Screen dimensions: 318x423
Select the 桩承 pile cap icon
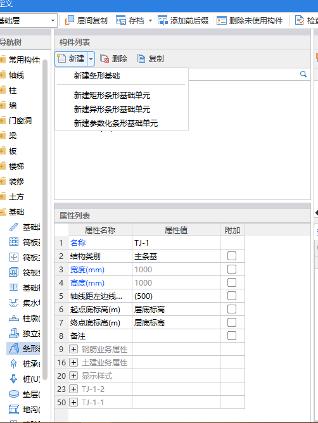[x=14, y=363]
